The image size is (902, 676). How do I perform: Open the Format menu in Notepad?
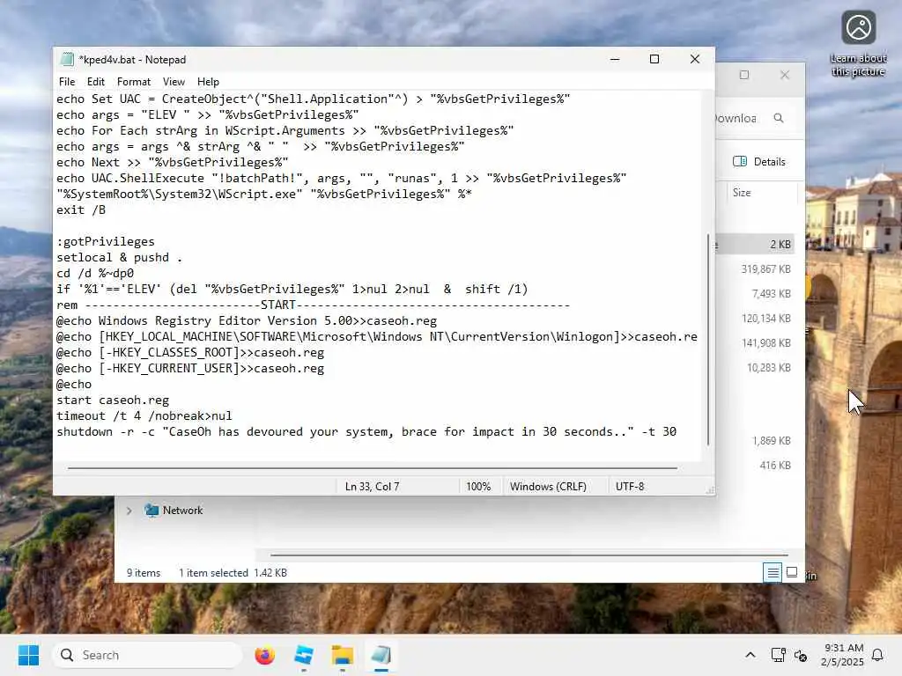134,82
